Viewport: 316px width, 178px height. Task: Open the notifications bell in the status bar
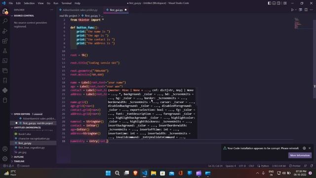point(312,166)
